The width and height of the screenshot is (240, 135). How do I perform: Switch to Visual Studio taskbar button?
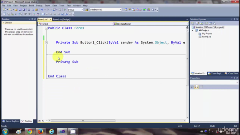click(x=62, y=132)
